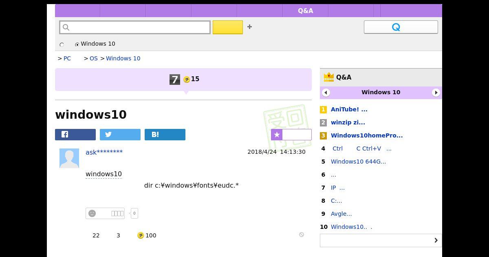
Task: Click the report icon below the timestamp
Action: 302,235
